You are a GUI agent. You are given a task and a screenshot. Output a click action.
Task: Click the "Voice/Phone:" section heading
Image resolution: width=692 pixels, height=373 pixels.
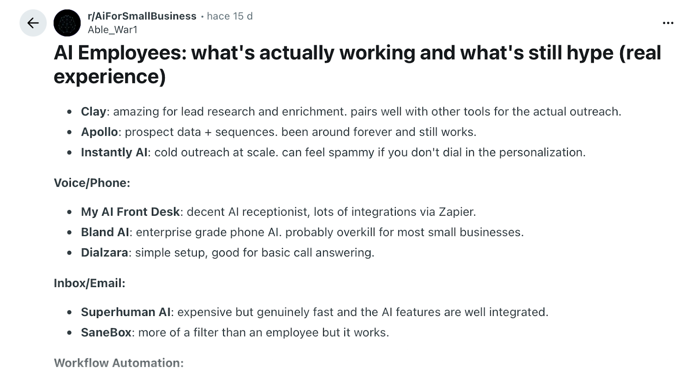(x=92, y=183)
